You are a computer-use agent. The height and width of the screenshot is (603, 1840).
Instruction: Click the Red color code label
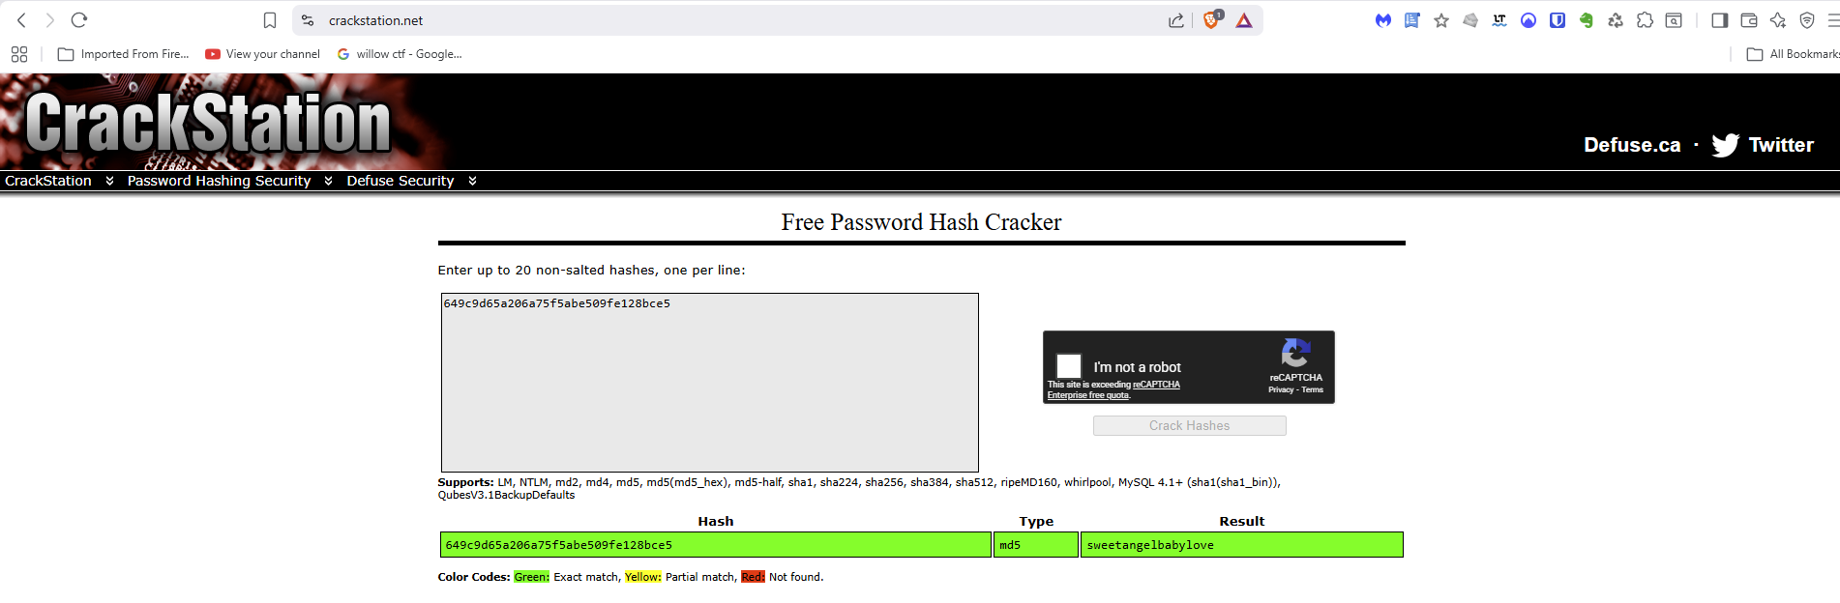point(753,577)
